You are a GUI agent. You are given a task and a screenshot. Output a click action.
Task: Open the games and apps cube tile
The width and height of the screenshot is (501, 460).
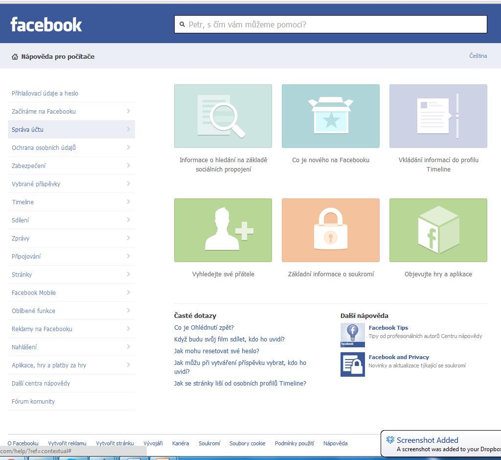pos(438,230)
